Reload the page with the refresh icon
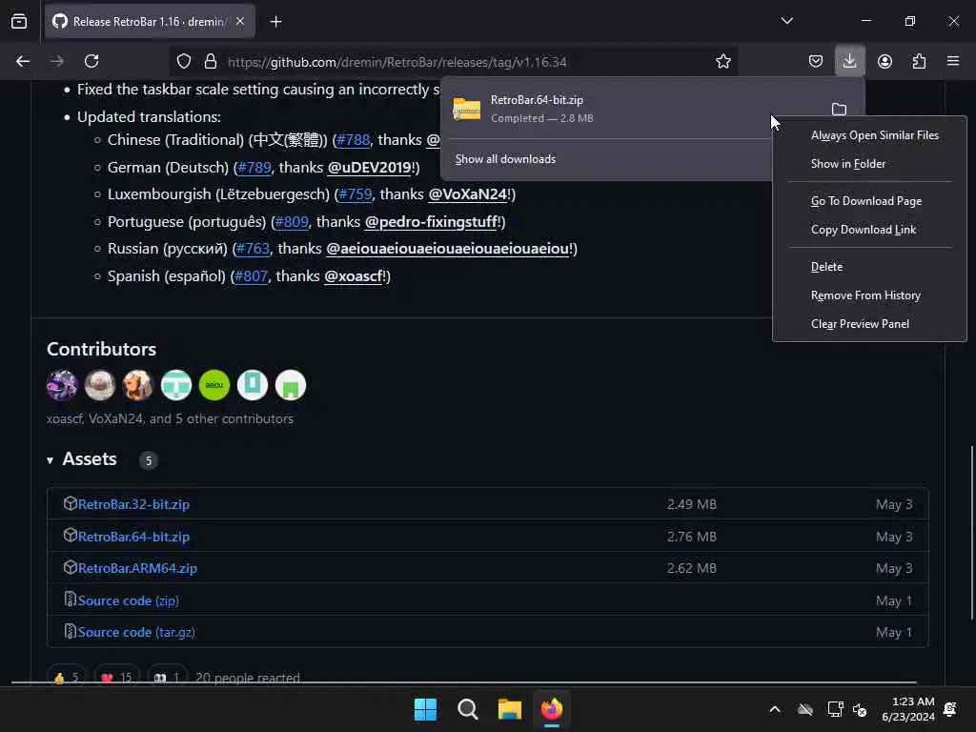This screenshot has width=976, height=732. (x=91, y=61)
